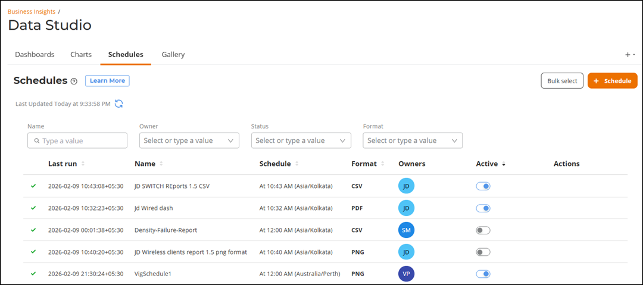Click the sort arrows on Last run column
Image resolution: width=643 pixels, height=285 pixels.
[x=83, y=164]
